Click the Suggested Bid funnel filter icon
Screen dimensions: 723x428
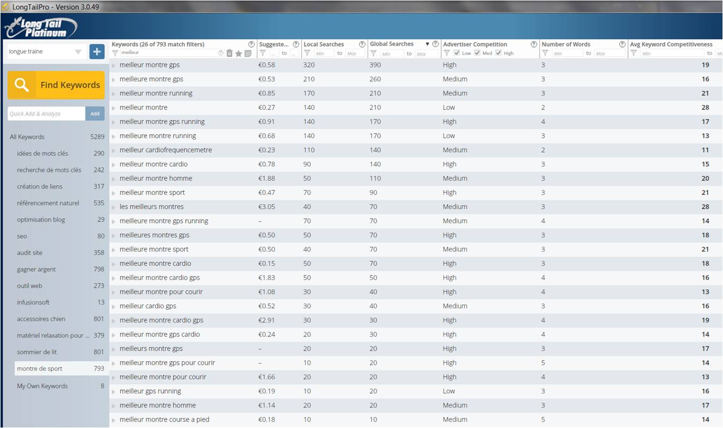pos(263,53)
